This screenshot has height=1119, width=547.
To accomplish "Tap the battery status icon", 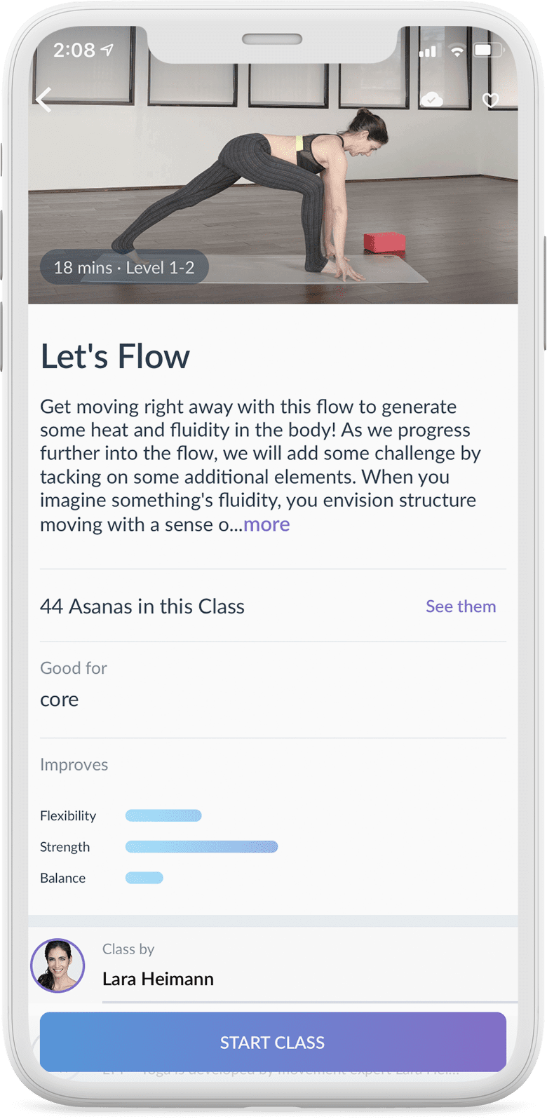I will coord(489,50).
